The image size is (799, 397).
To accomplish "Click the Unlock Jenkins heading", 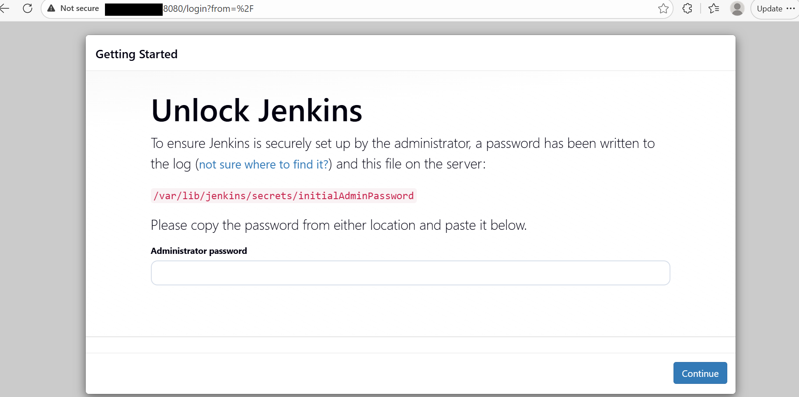I will [x=256, y=110].
